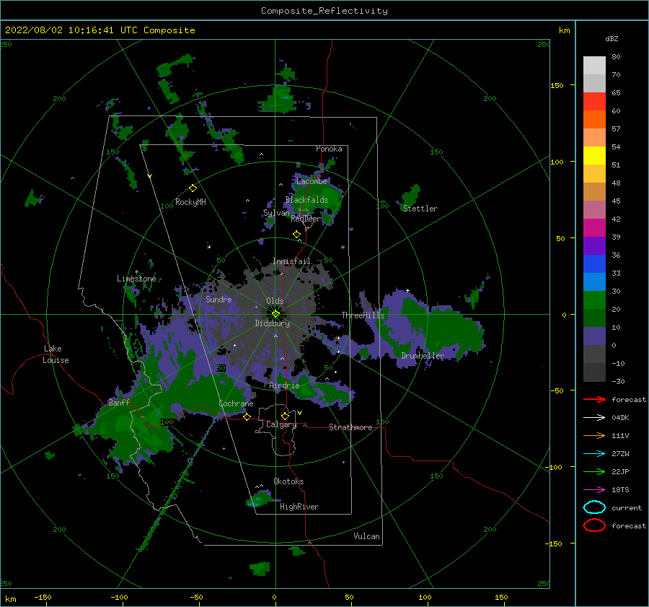Select the Vulcan label
This screenshot has width=649, height=607.
click(367, 536)
